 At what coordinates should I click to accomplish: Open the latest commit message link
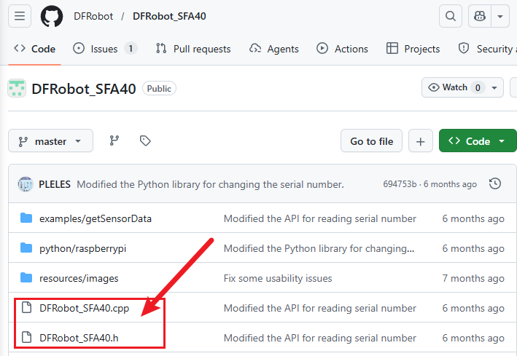(x=210, y=184)
